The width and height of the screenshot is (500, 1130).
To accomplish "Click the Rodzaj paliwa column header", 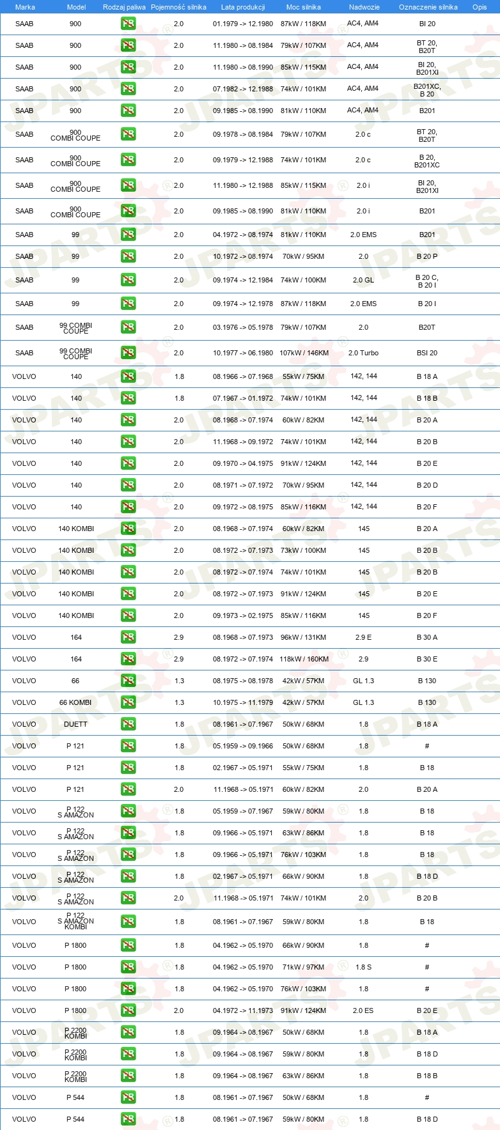I will (124, 7).
